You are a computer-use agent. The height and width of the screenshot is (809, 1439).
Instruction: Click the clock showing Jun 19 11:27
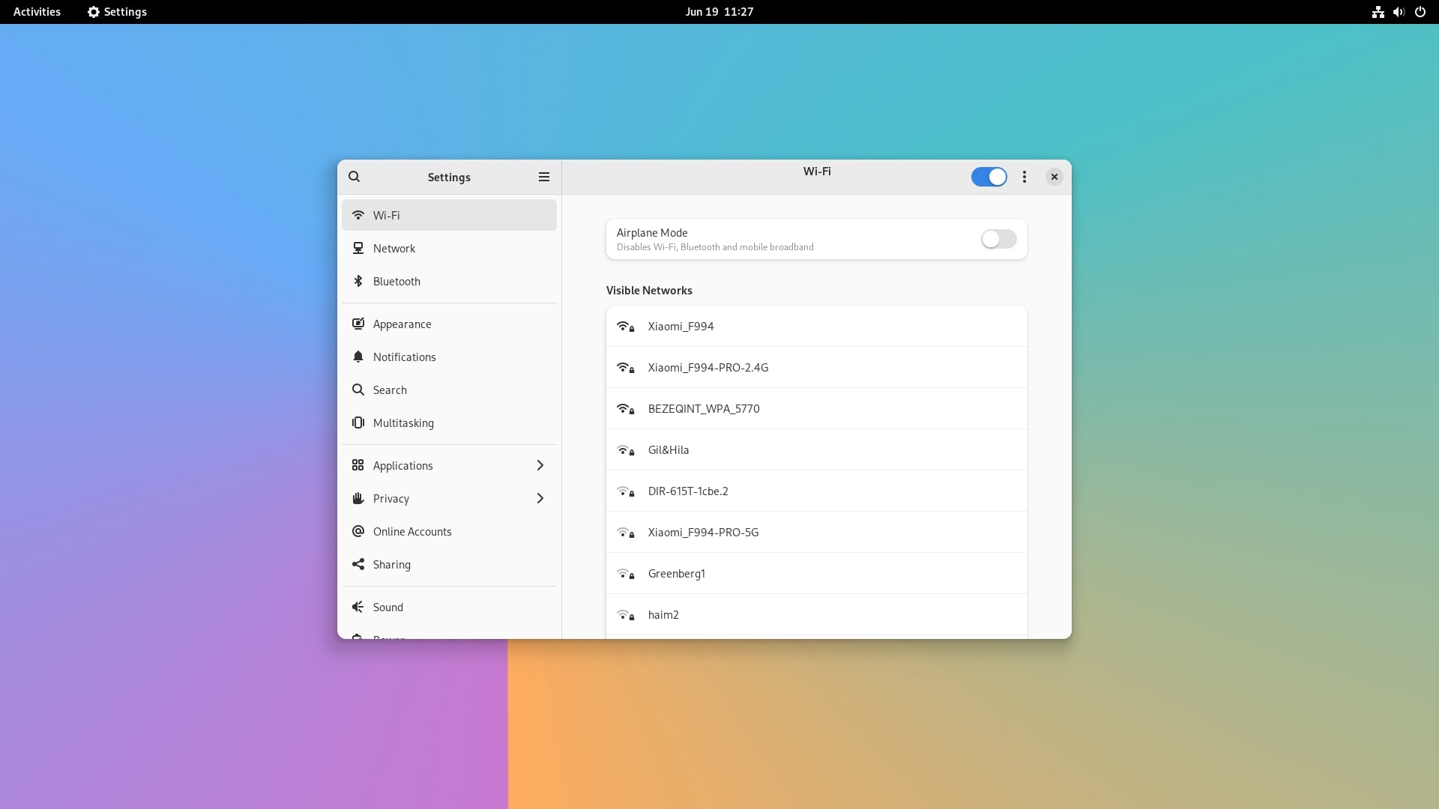tap(719, 12)
